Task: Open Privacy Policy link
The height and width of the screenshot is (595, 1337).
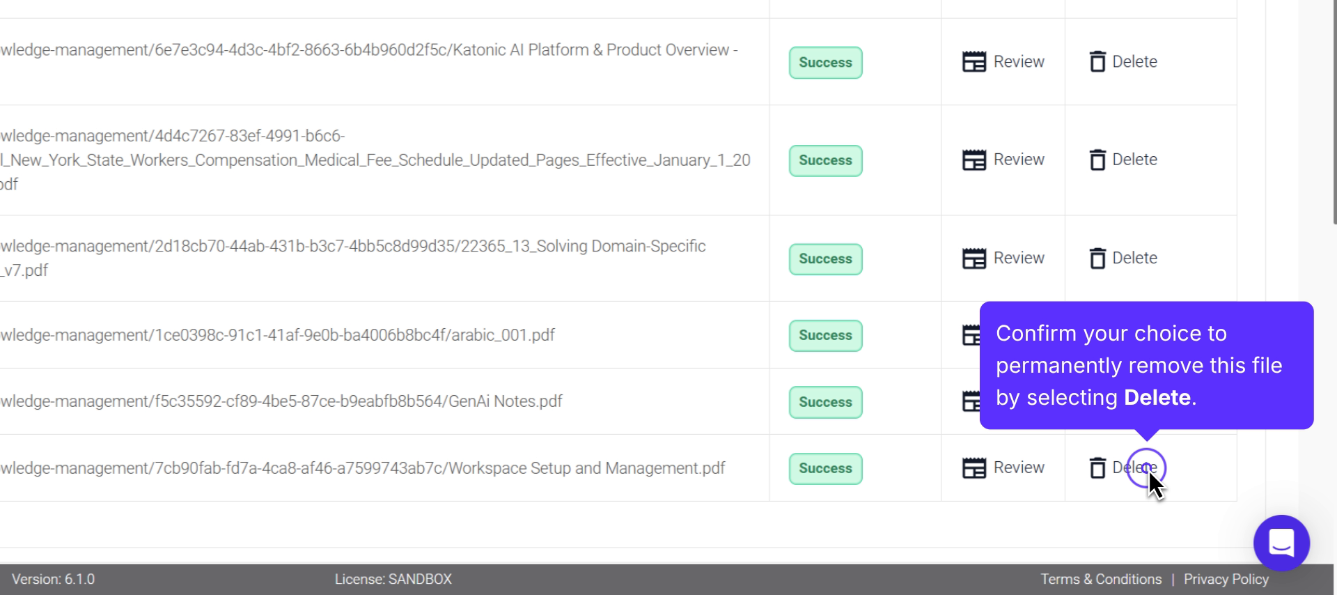Action: [1226, 579]
